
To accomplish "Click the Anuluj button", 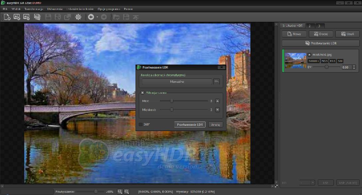I will (216, 124).
